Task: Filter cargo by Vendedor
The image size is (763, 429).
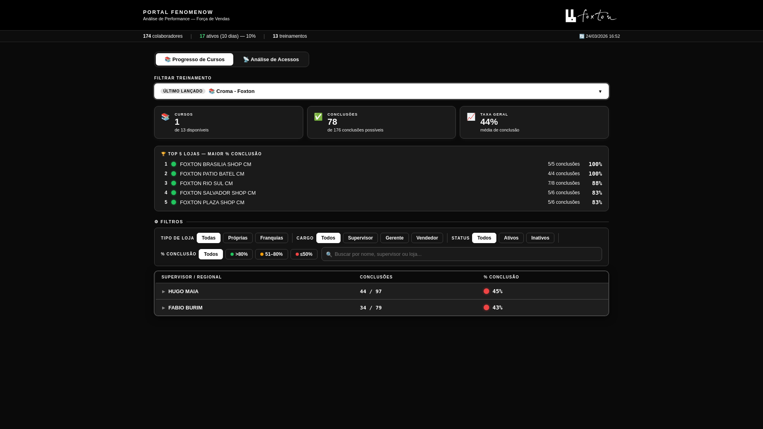Action: 427,238
